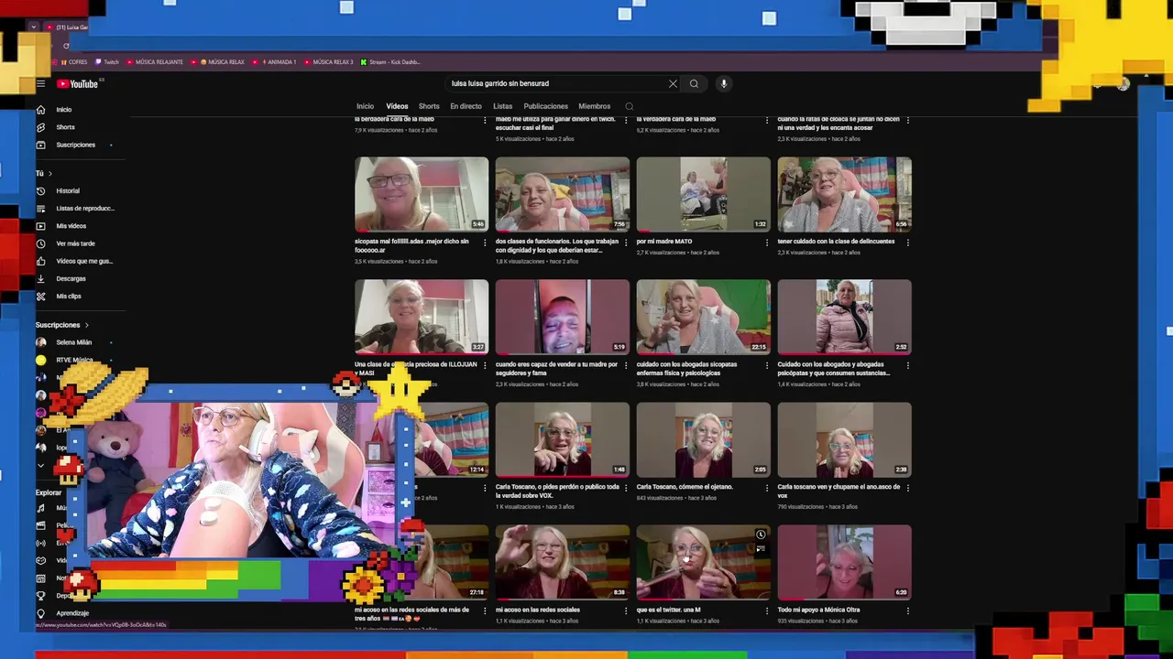Add 'que es el twitter' to queue

760,548
